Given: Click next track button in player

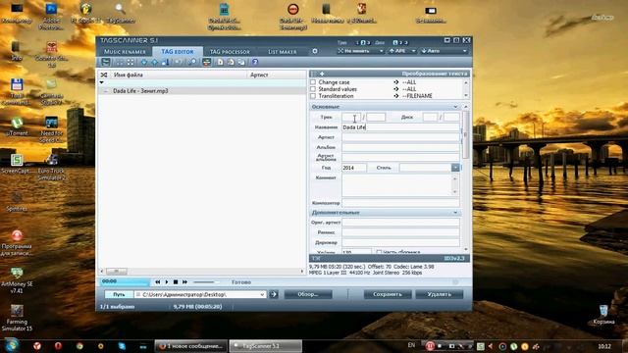Looking at the screenshot, I should tap(184, 282).
